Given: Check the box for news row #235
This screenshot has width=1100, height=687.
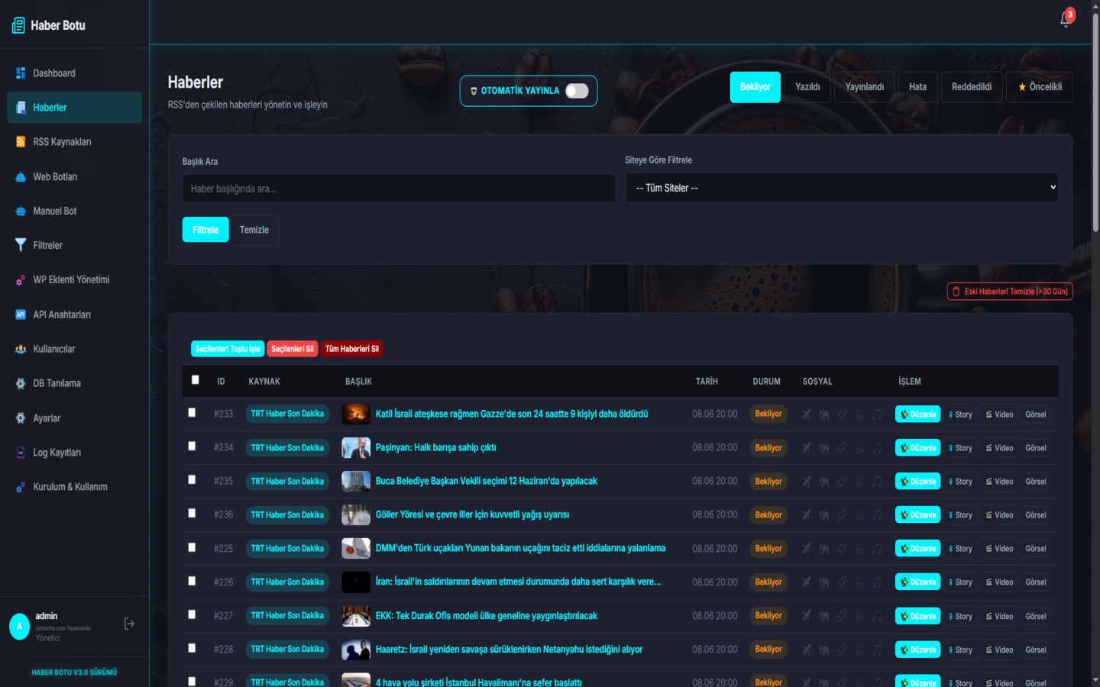Looking at the screenshot, I should pyautogui.click(x=192, y=479).
